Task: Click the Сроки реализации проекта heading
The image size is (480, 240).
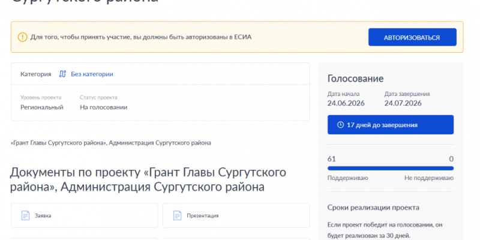Action: pyautogui.click(x=373, y=208)
